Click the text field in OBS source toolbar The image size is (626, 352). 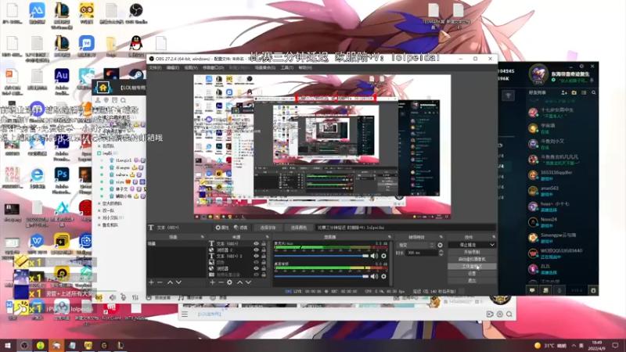click(405, 228)
